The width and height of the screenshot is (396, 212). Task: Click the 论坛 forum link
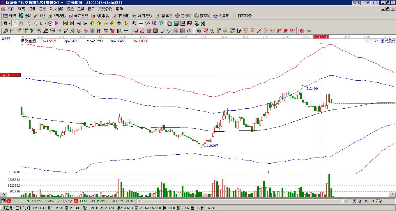click(x=366, y=3)
